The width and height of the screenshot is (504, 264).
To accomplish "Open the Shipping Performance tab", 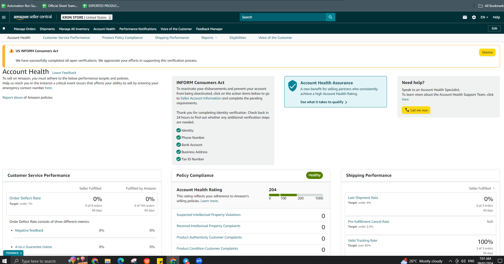I will pos(172,38).
